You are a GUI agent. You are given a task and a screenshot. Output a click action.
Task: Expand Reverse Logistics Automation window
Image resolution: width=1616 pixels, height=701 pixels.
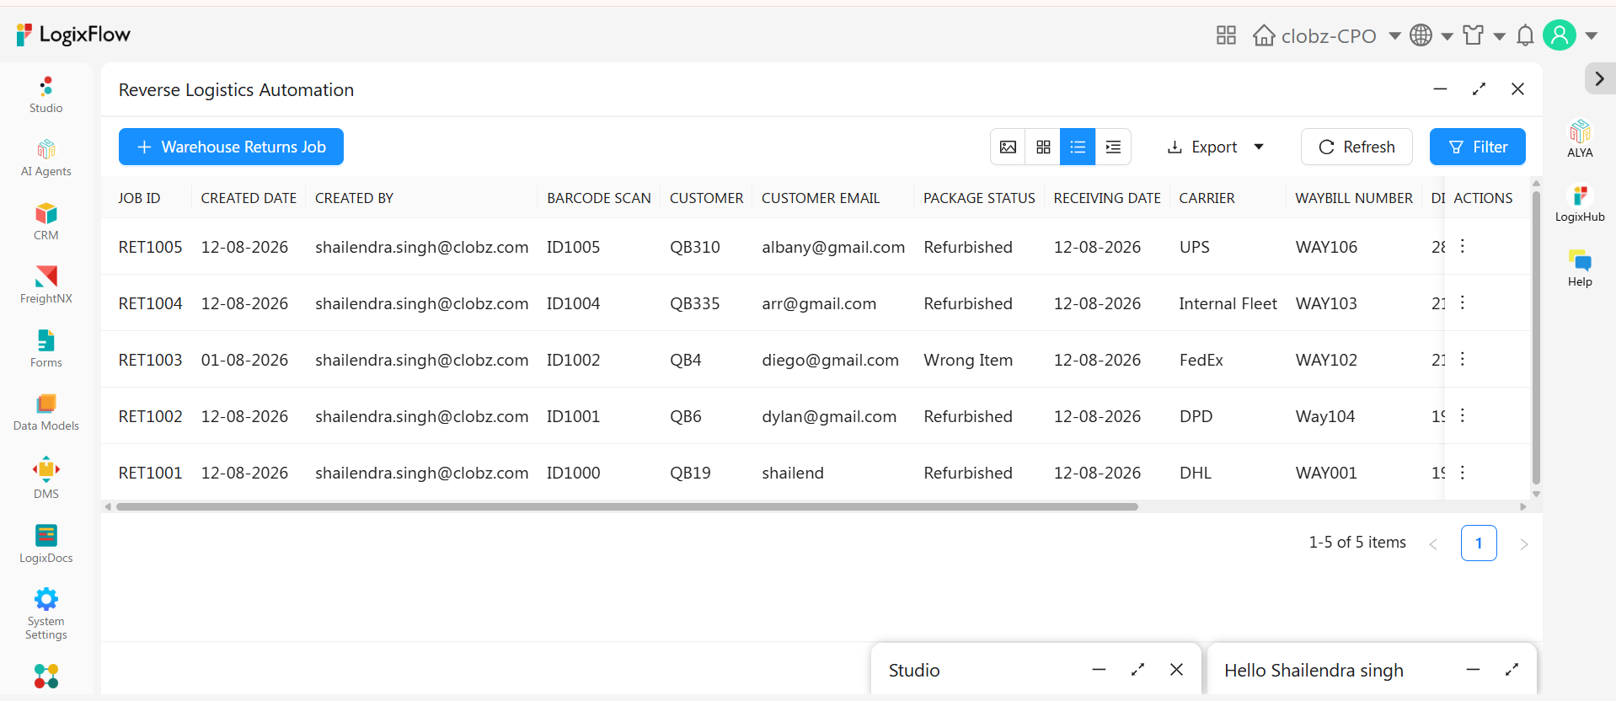(x=1479, y=88)
